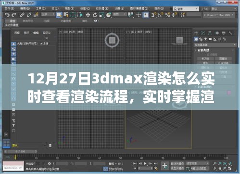240x174 pixels.
Task: Open the 工具 (Tools) menu
Action: click(40, 9)
